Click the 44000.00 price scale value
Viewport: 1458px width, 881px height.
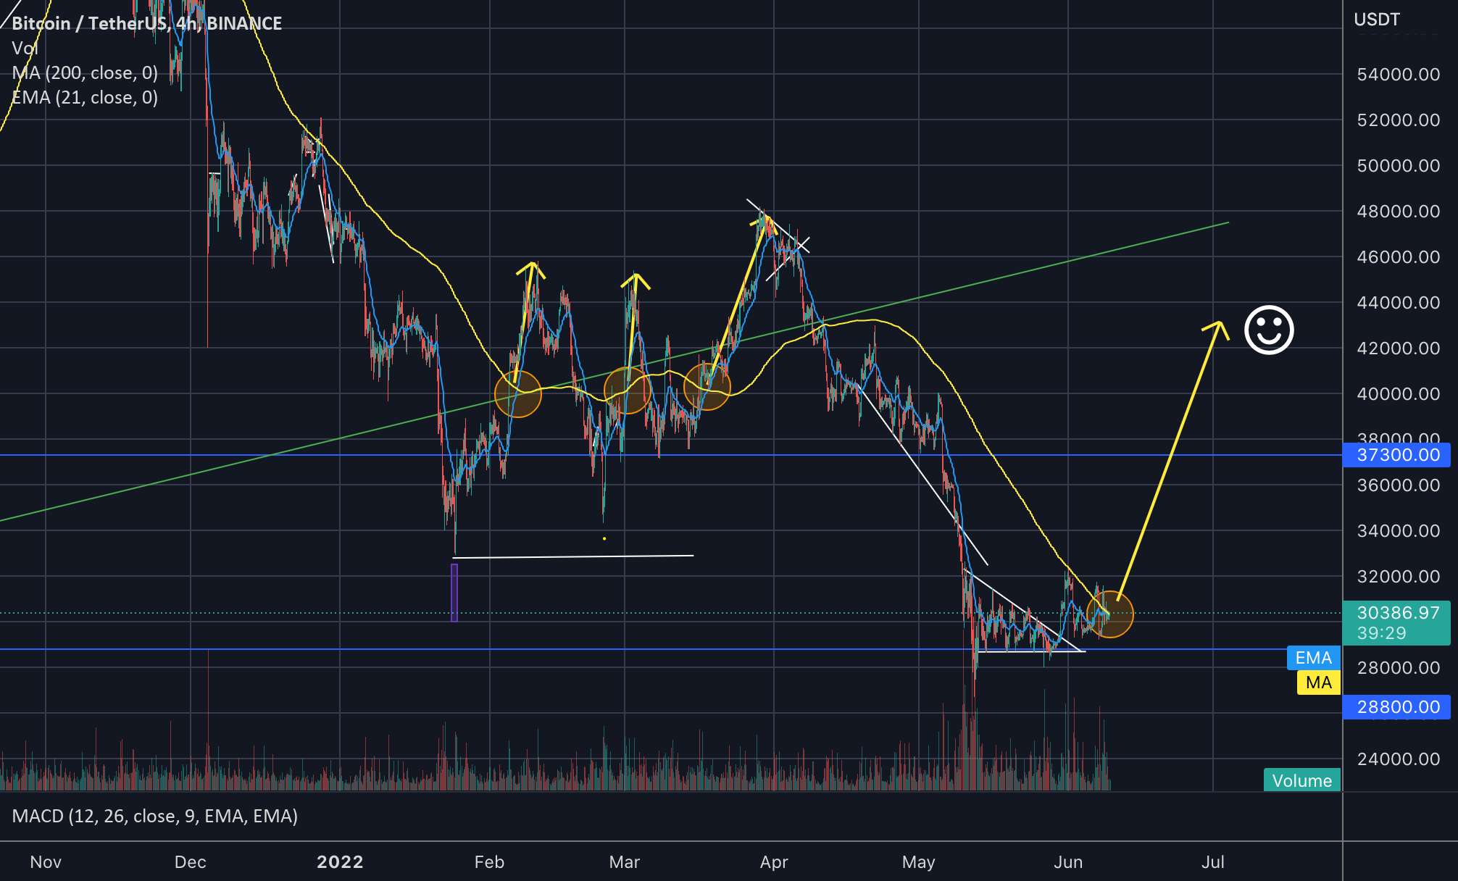pyautogui.click(x=1399, y=303)
